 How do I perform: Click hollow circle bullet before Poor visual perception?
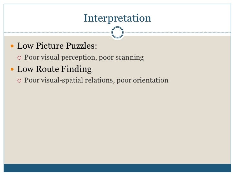[19, 58]
